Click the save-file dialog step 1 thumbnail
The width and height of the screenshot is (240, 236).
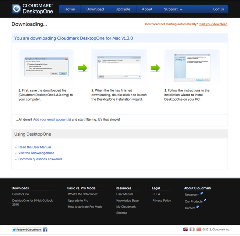click(x=46, y=67)
